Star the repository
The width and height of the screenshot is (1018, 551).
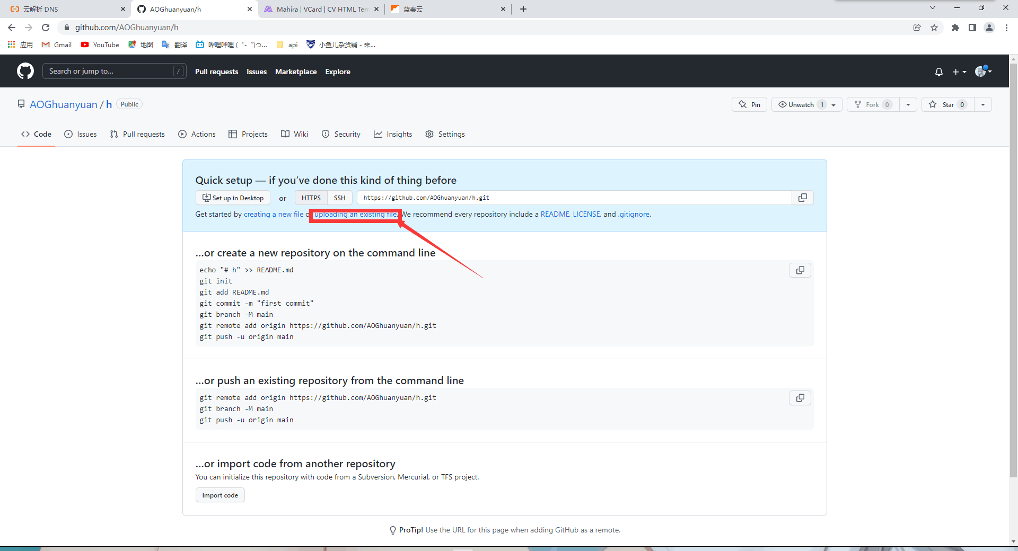(947, 104)
